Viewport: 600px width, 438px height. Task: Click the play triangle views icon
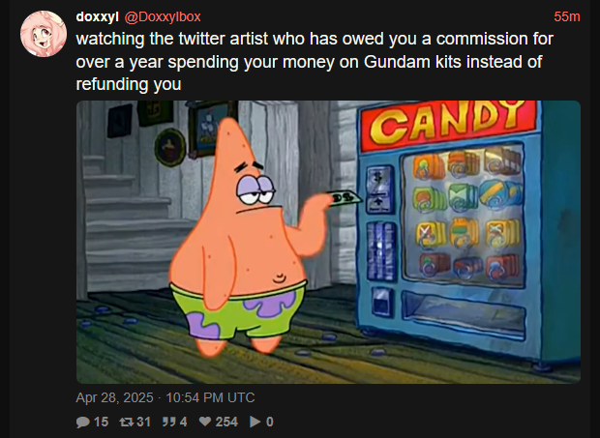click(255, 422)
